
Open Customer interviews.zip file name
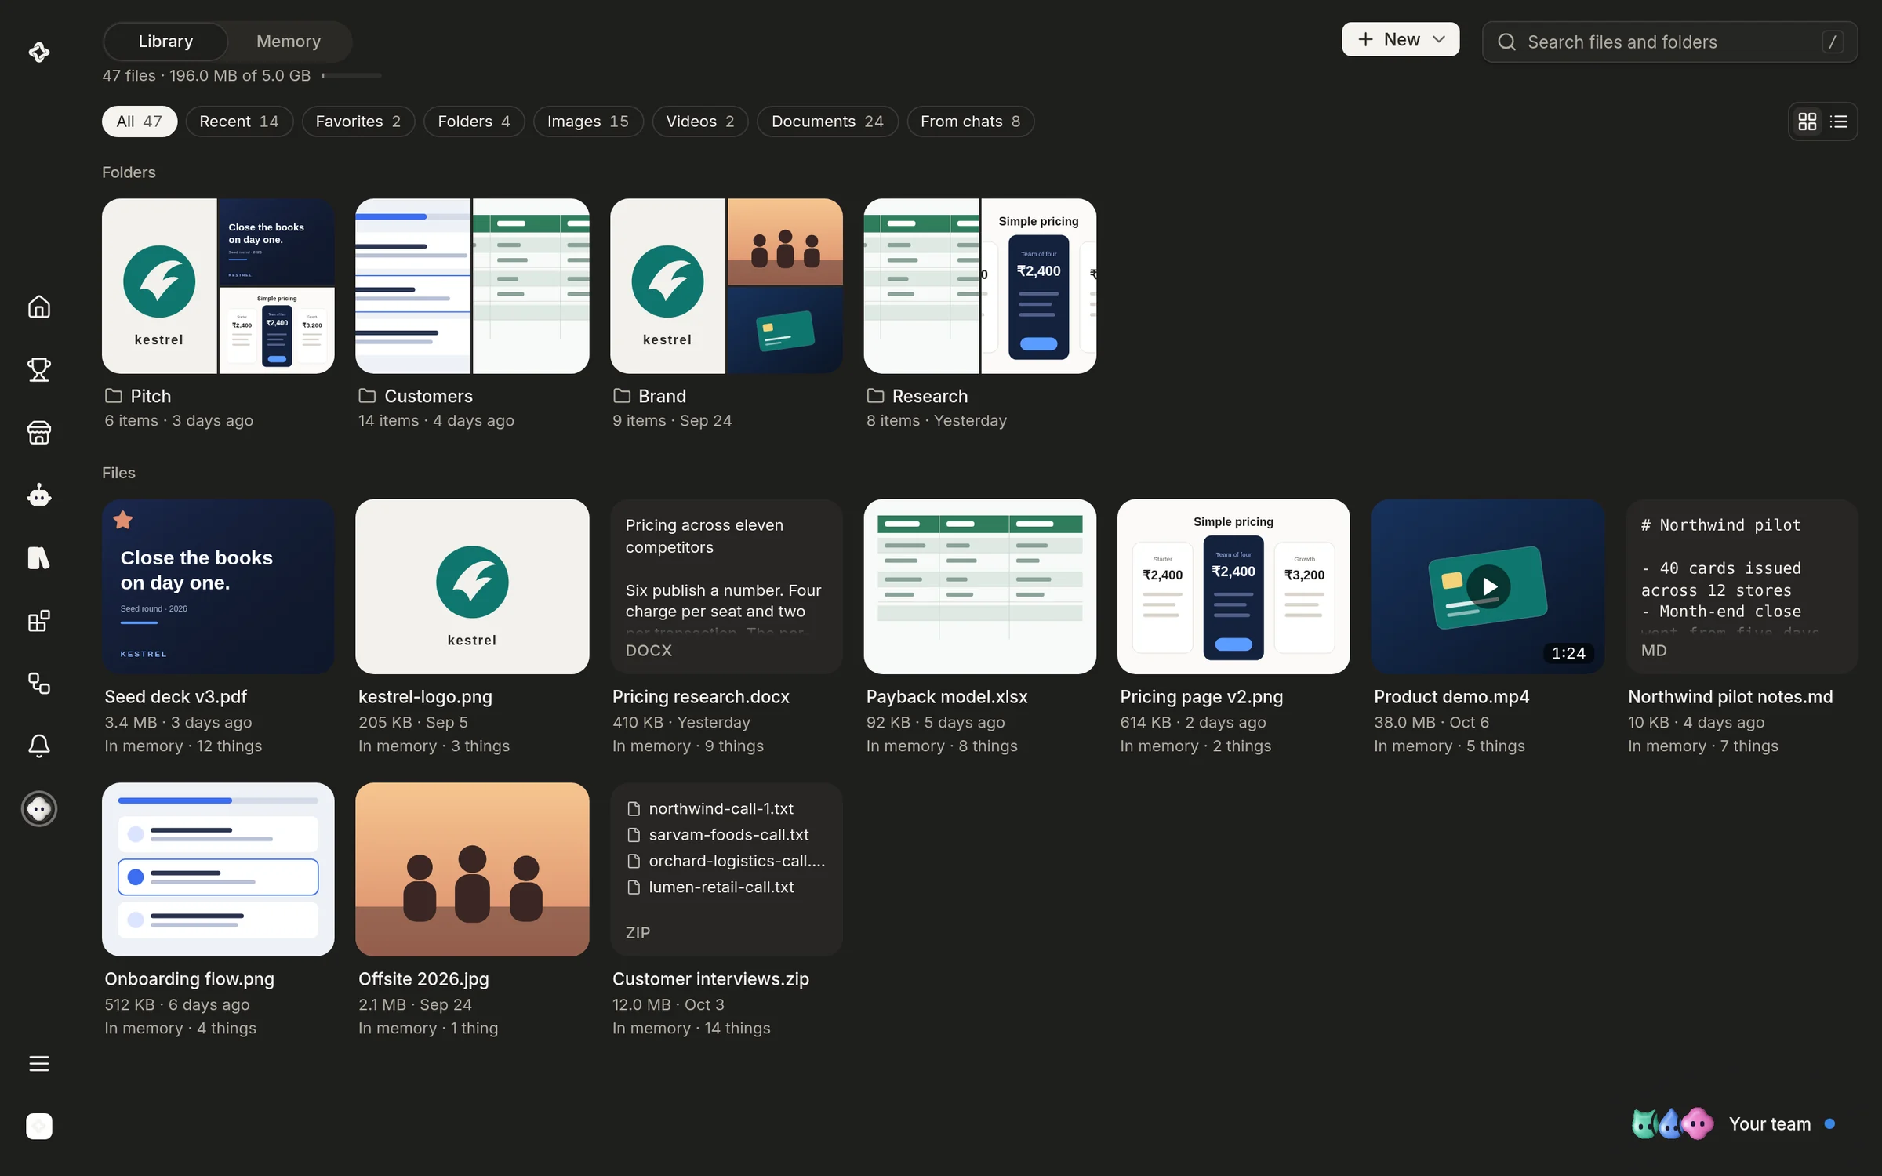[710, 979]
